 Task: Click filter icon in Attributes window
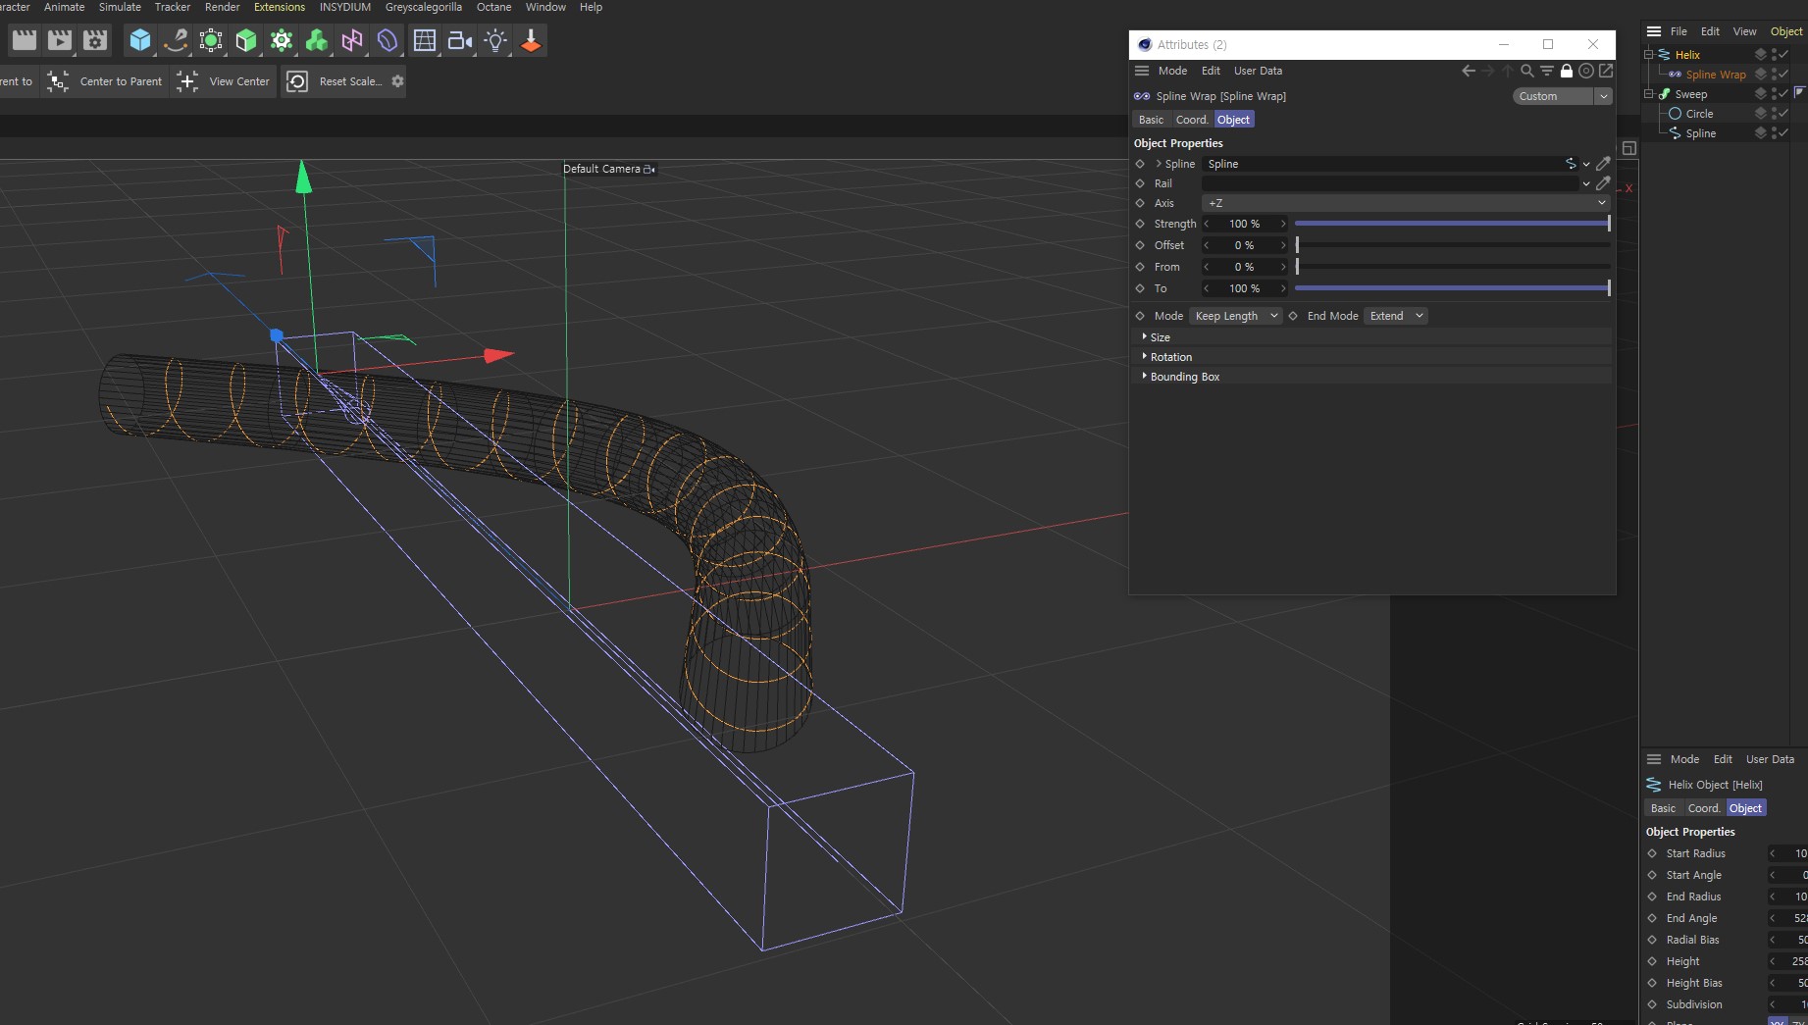point(1546,71)
